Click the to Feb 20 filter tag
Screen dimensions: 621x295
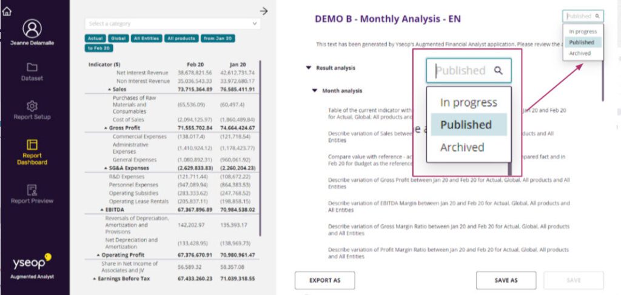(99, 48)
